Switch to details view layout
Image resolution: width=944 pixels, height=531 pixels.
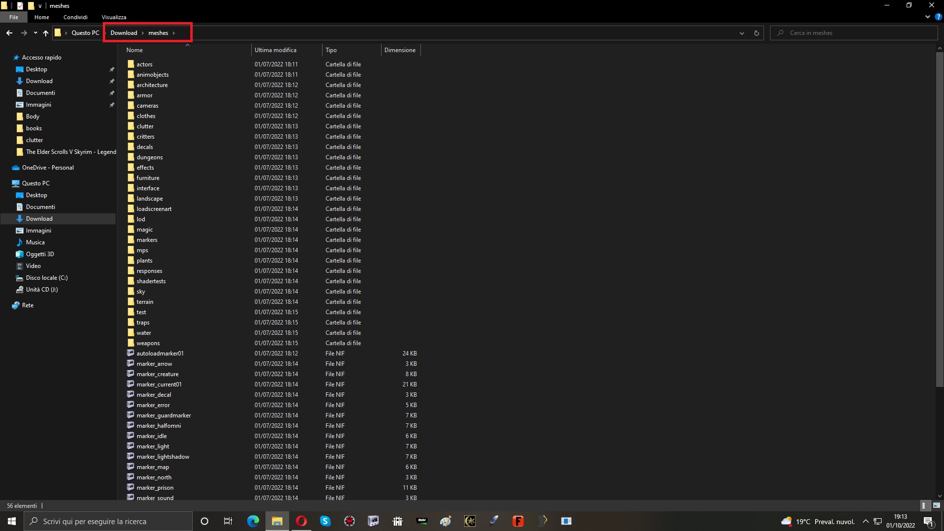coord(924,505)
